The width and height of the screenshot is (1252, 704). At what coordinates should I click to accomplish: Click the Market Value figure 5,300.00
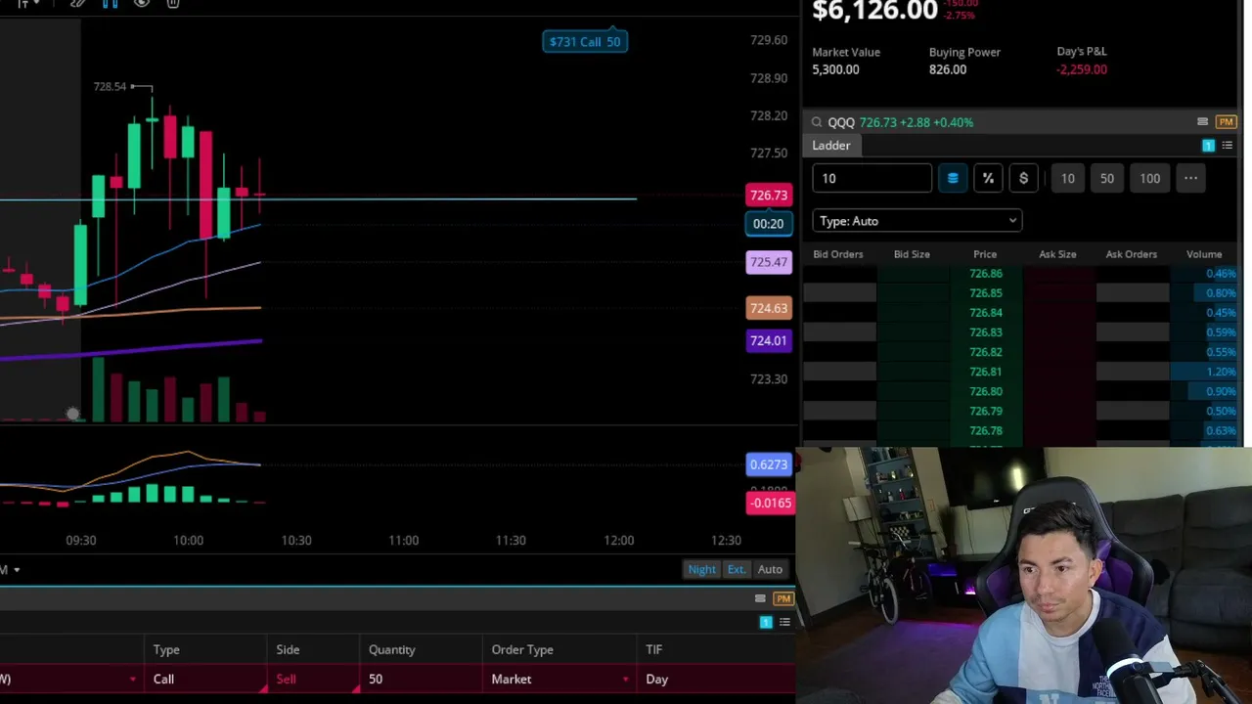[x=835, y=69]
